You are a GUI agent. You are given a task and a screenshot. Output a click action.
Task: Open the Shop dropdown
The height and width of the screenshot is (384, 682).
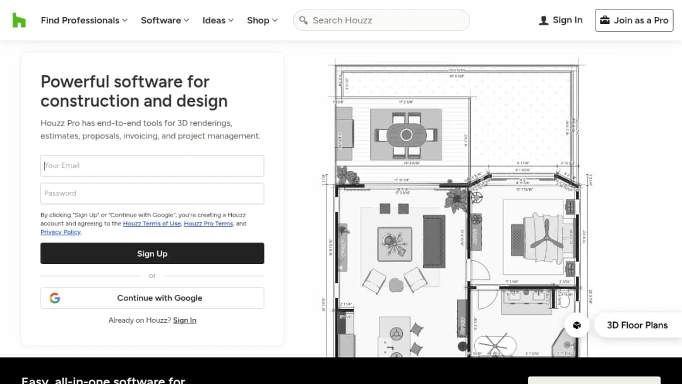262,20
